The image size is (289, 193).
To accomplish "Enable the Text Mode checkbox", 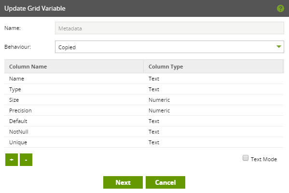I will [246, 158].
